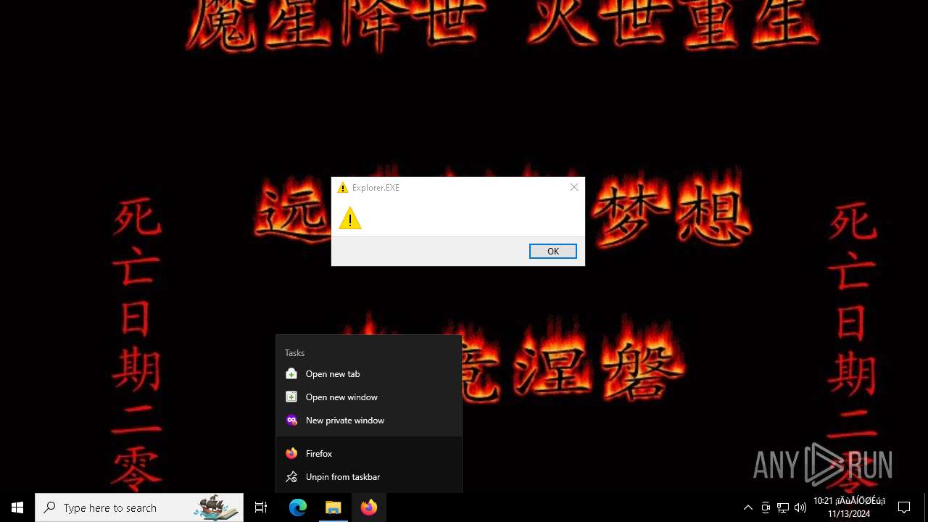Viewport: 928px width, 522px height.
Task: Click the Explorer.EXE dialog title text
Action: pyautogui.click(x=376, y=188)
